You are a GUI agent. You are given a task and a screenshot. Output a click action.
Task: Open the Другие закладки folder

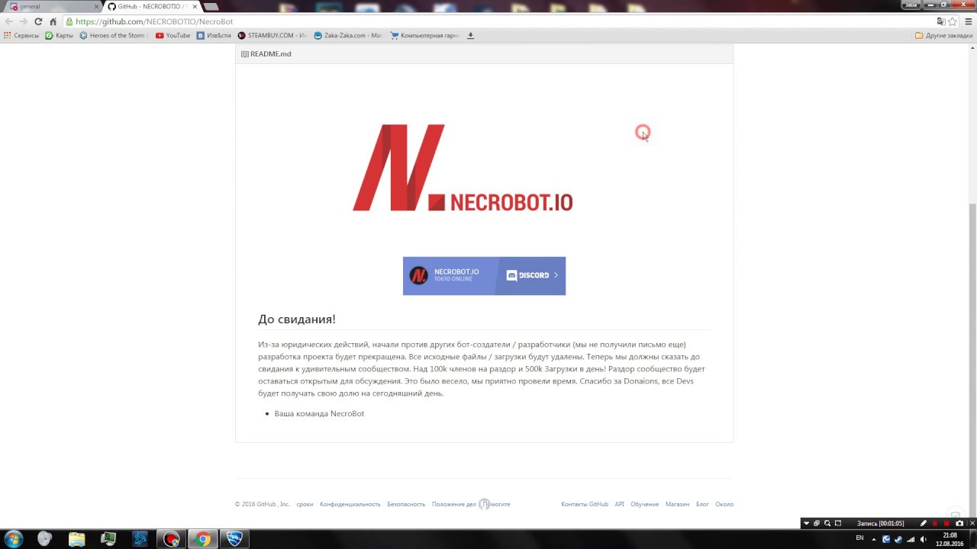pos(944,35)
